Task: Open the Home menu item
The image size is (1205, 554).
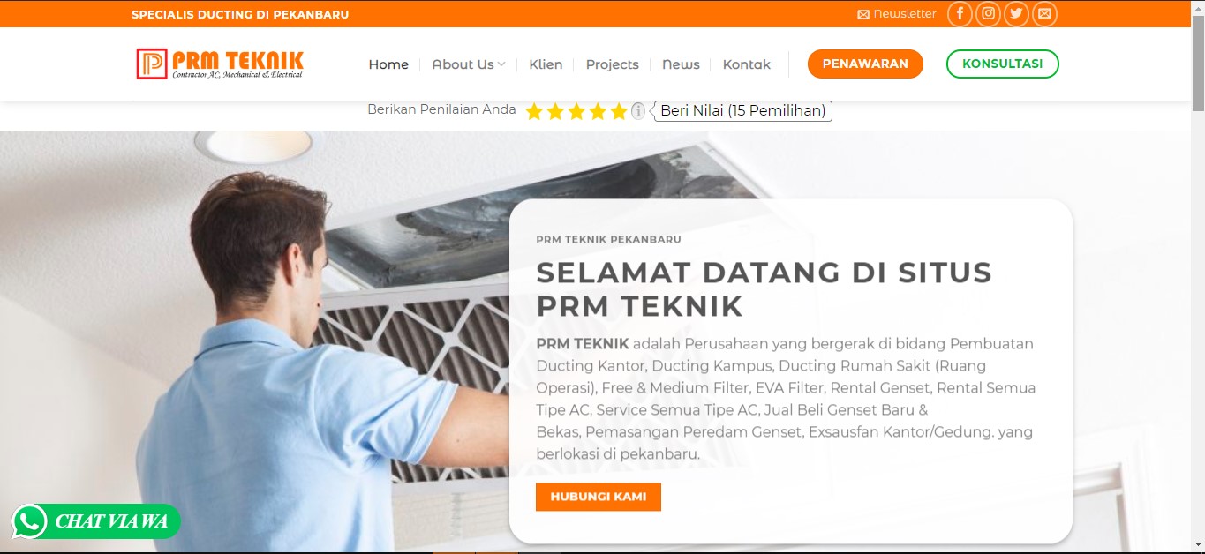Action: coord(388,64)
